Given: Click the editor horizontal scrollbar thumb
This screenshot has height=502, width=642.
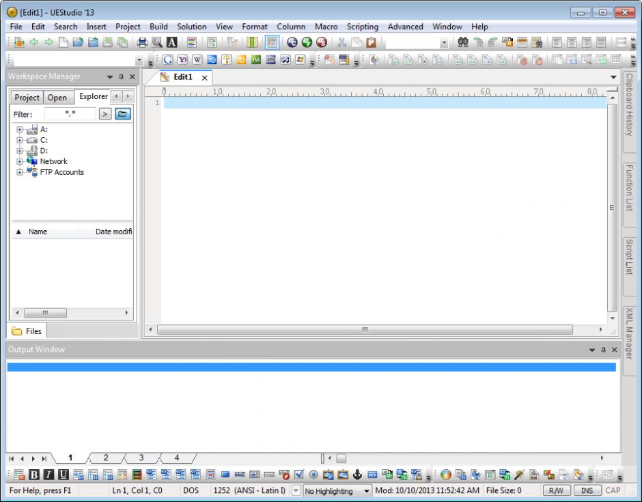Looking at the screenshot, I should 365,329.
